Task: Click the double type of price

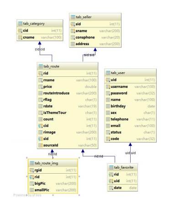Action: [91, 87]
